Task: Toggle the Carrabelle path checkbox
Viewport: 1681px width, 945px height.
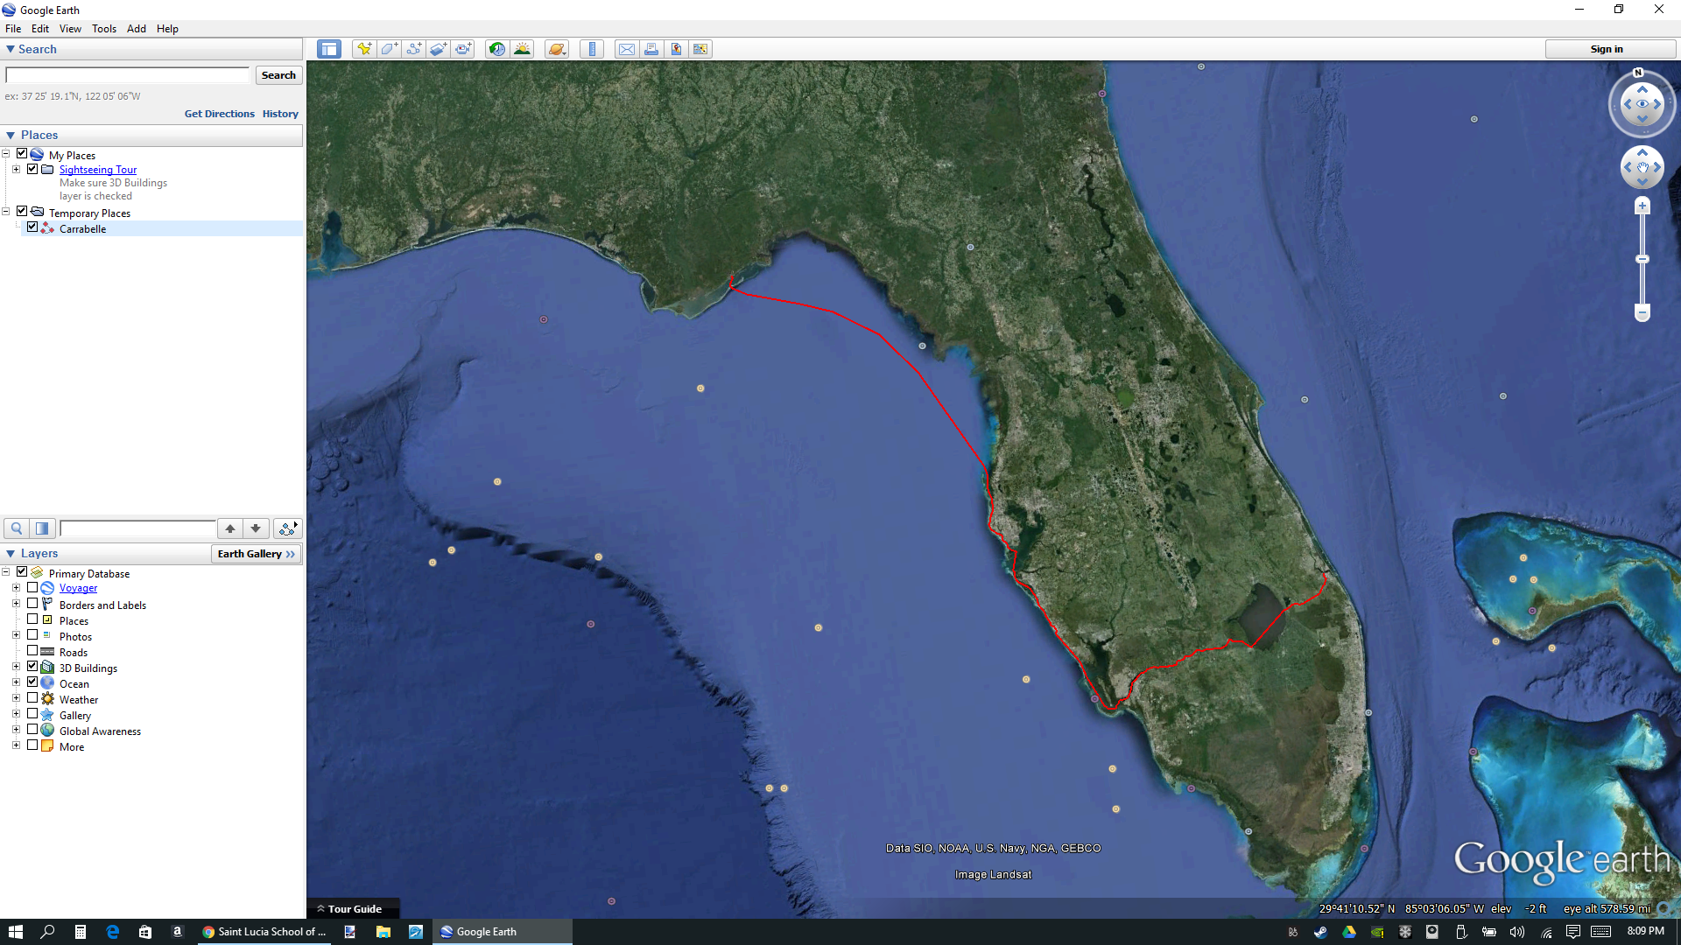Action: tap(32, 227)
